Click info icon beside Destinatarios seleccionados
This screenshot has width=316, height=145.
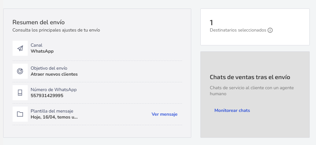[x=270, y=30]
